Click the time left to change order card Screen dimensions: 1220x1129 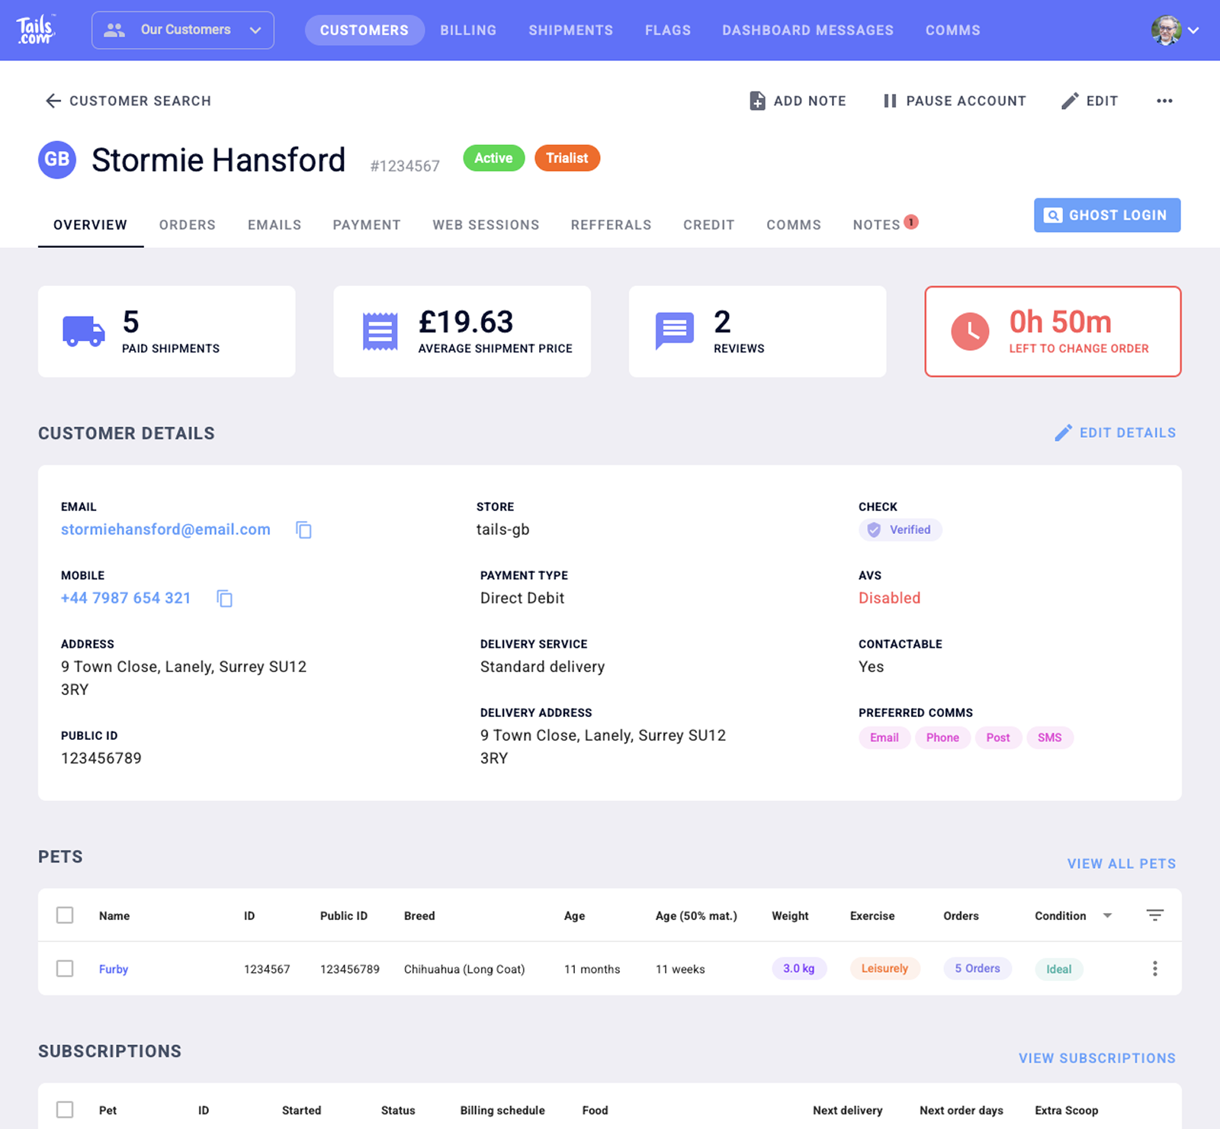coord(1052,332)
